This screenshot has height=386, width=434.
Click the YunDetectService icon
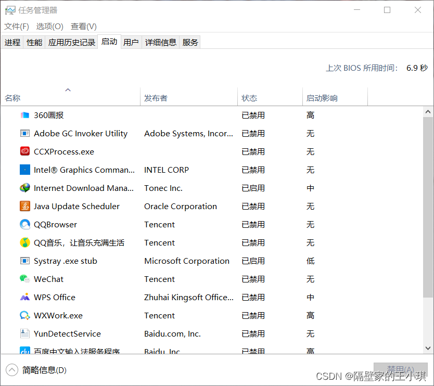click(x=25, y=333)
